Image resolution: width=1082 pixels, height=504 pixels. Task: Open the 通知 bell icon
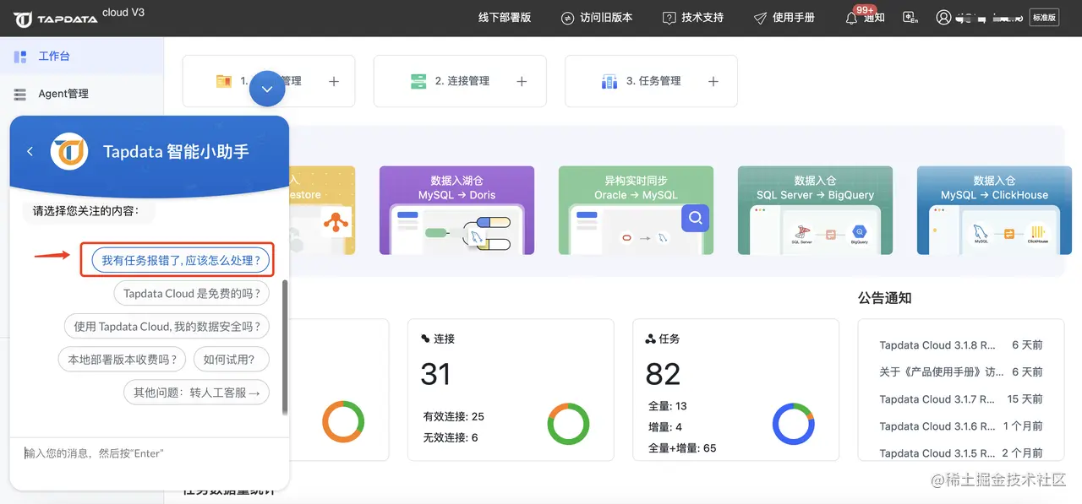(852, 18)
